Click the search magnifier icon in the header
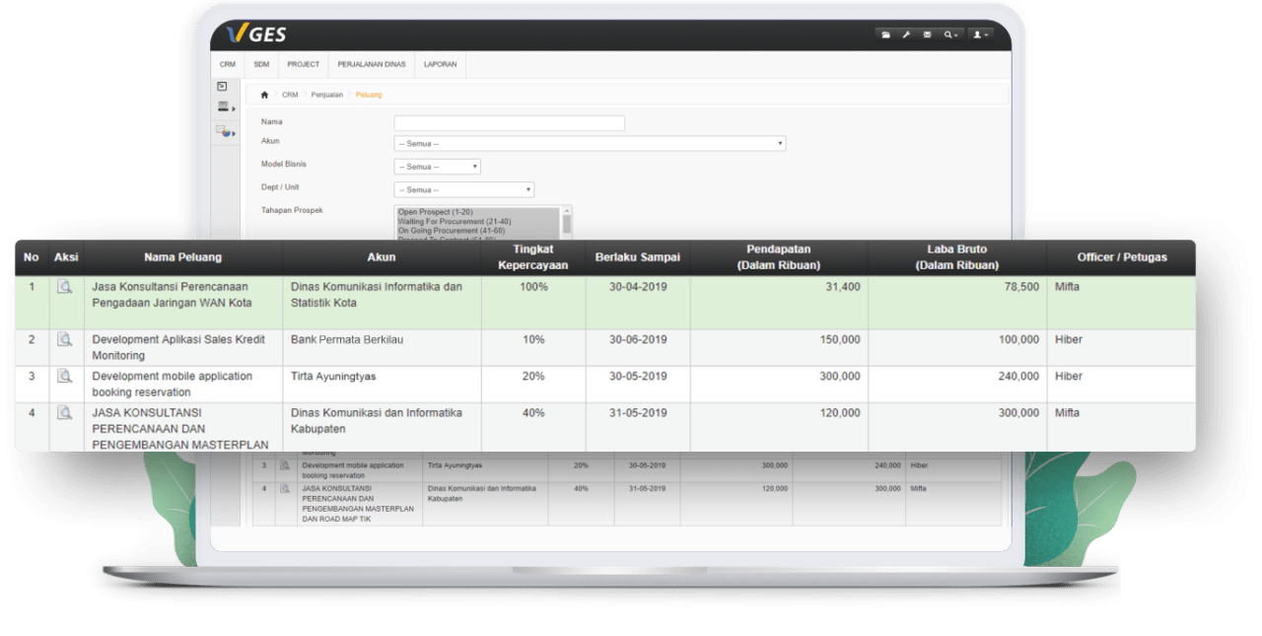The height and width of the screenshot is (636, 1262). click(x=948, y=34)
